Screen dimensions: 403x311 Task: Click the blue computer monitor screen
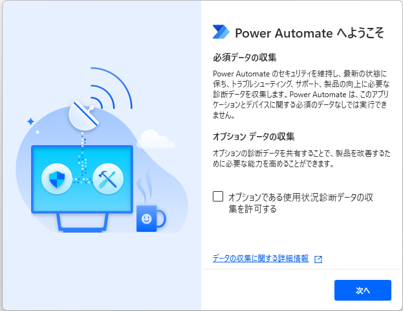82,179
